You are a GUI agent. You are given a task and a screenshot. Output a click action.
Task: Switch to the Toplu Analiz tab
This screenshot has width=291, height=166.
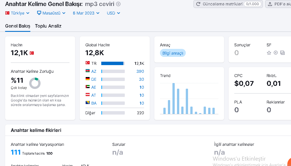pos(48,26)
